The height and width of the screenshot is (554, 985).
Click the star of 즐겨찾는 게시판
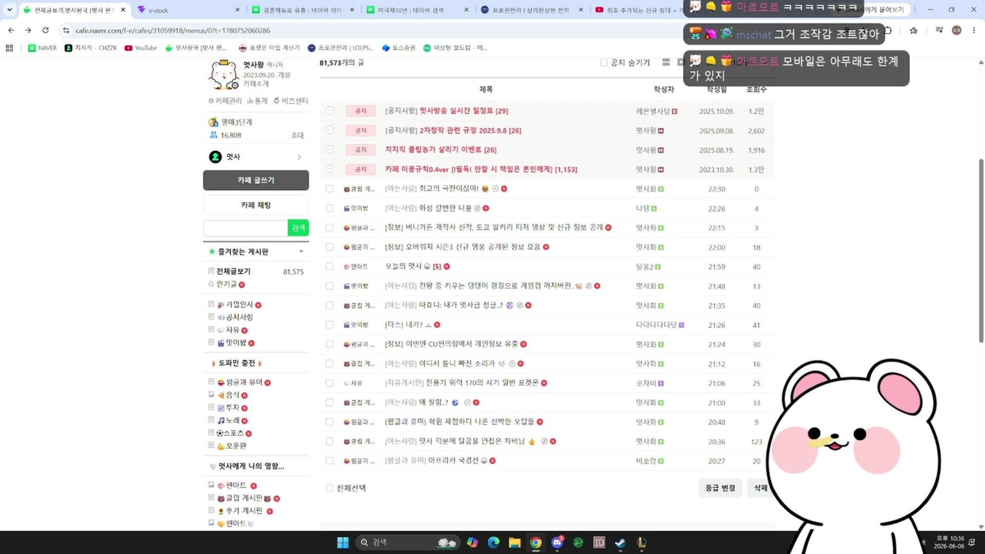tap(212, 251)
